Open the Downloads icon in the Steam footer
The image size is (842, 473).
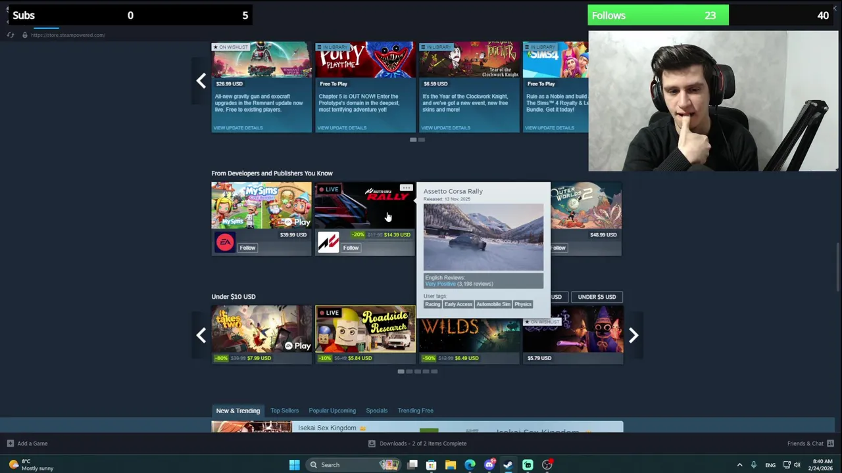[x=372, y=443]
